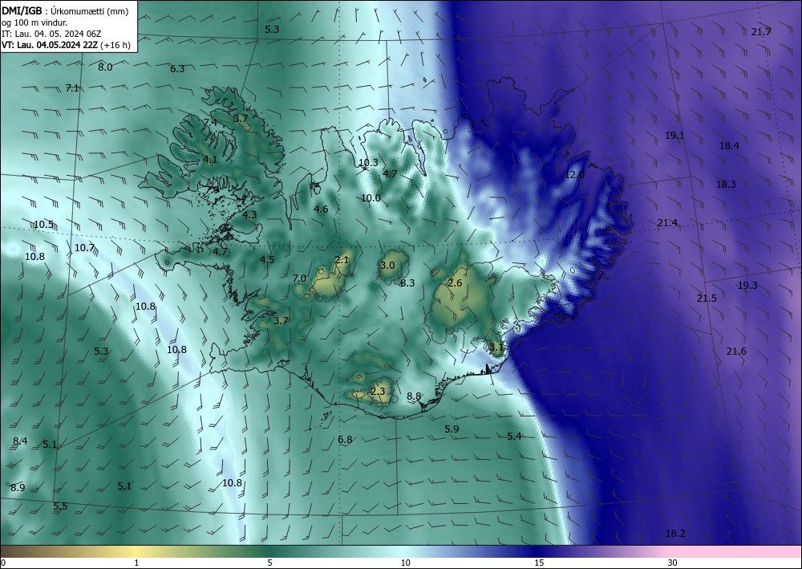Click the 4.3 value on the map

[249, 215]
